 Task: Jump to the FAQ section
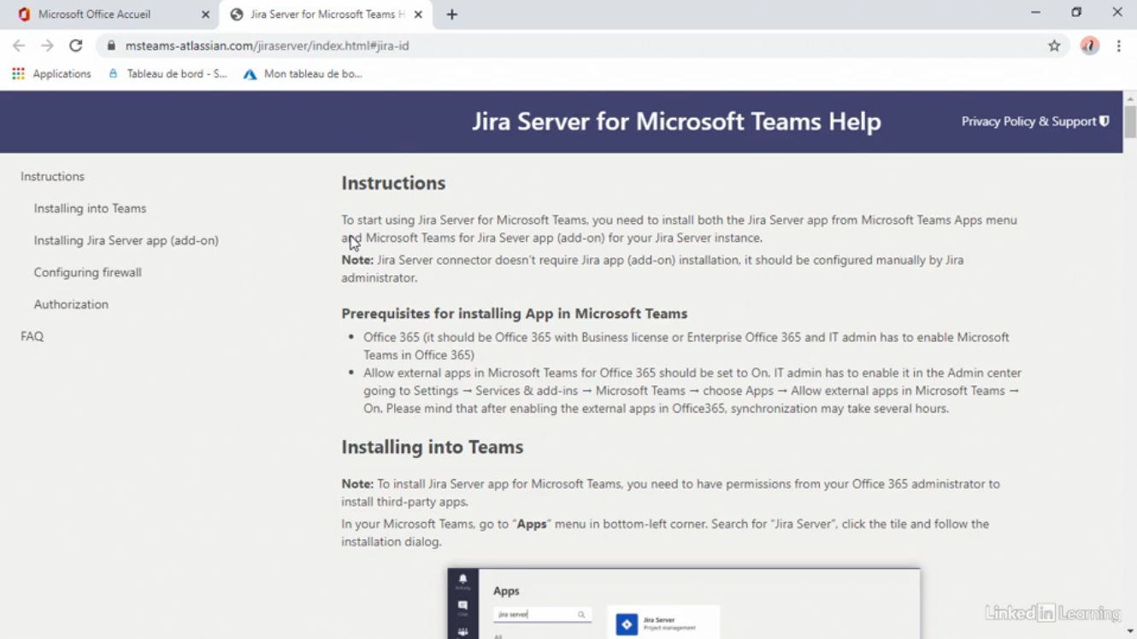32,337
